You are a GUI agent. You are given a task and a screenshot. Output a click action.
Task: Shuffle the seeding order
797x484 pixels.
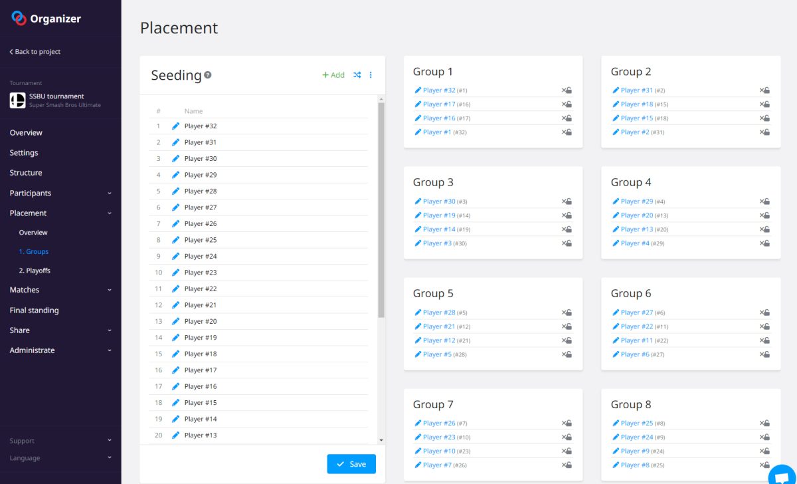pyautogui.click(x=357, y=75)
